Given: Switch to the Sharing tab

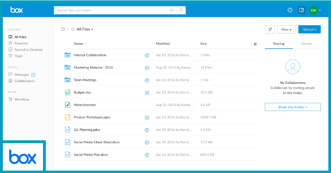Looking at the screenshot, I should 279,44.
